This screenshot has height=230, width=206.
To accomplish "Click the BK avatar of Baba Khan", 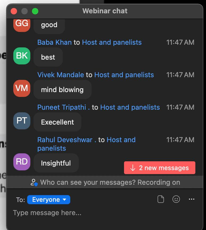I will (x=22, y=56).
